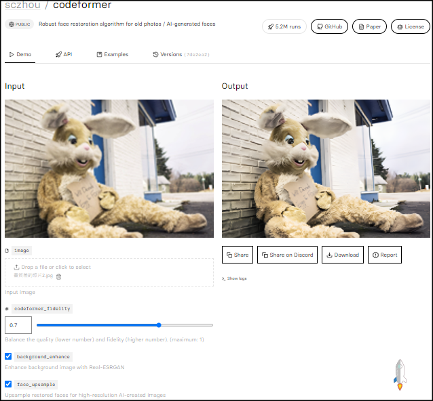This screenshot has width=433, height=401.
Task: Click the input rabbit image
Action: (x=109, y=169)
